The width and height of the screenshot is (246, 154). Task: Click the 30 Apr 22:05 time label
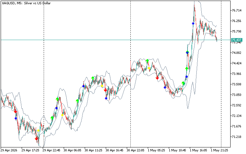135,150
